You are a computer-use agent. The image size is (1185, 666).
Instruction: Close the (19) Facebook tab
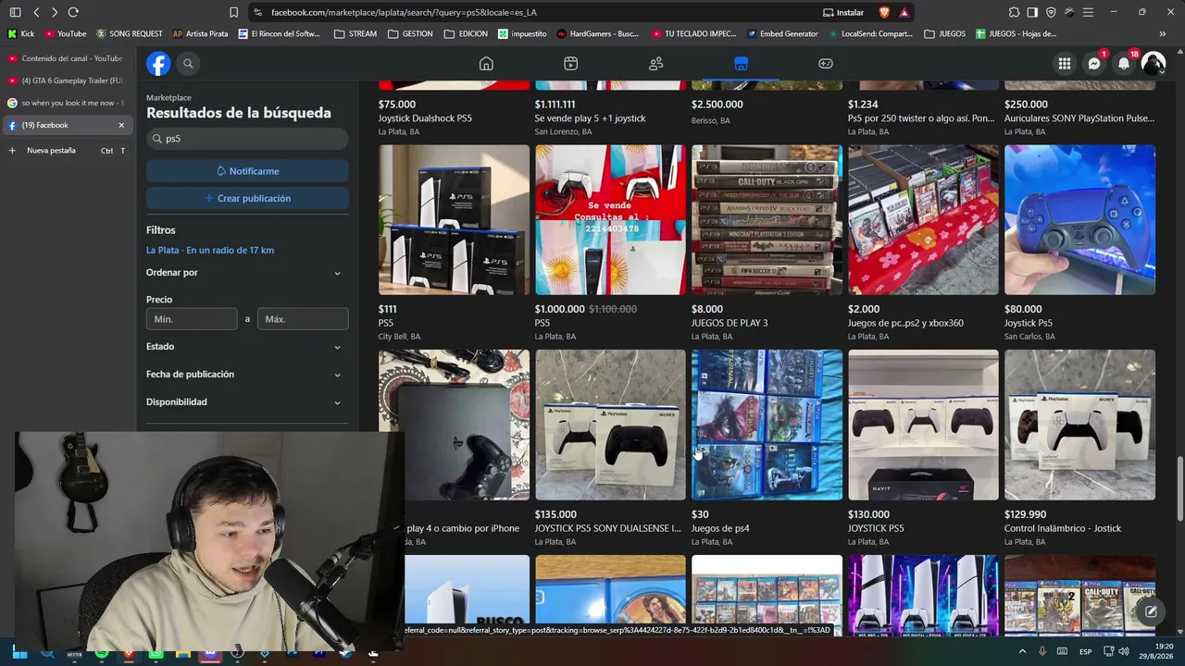point(121,125)
